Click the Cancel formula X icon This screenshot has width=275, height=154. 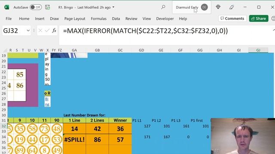tap(40, 30)
